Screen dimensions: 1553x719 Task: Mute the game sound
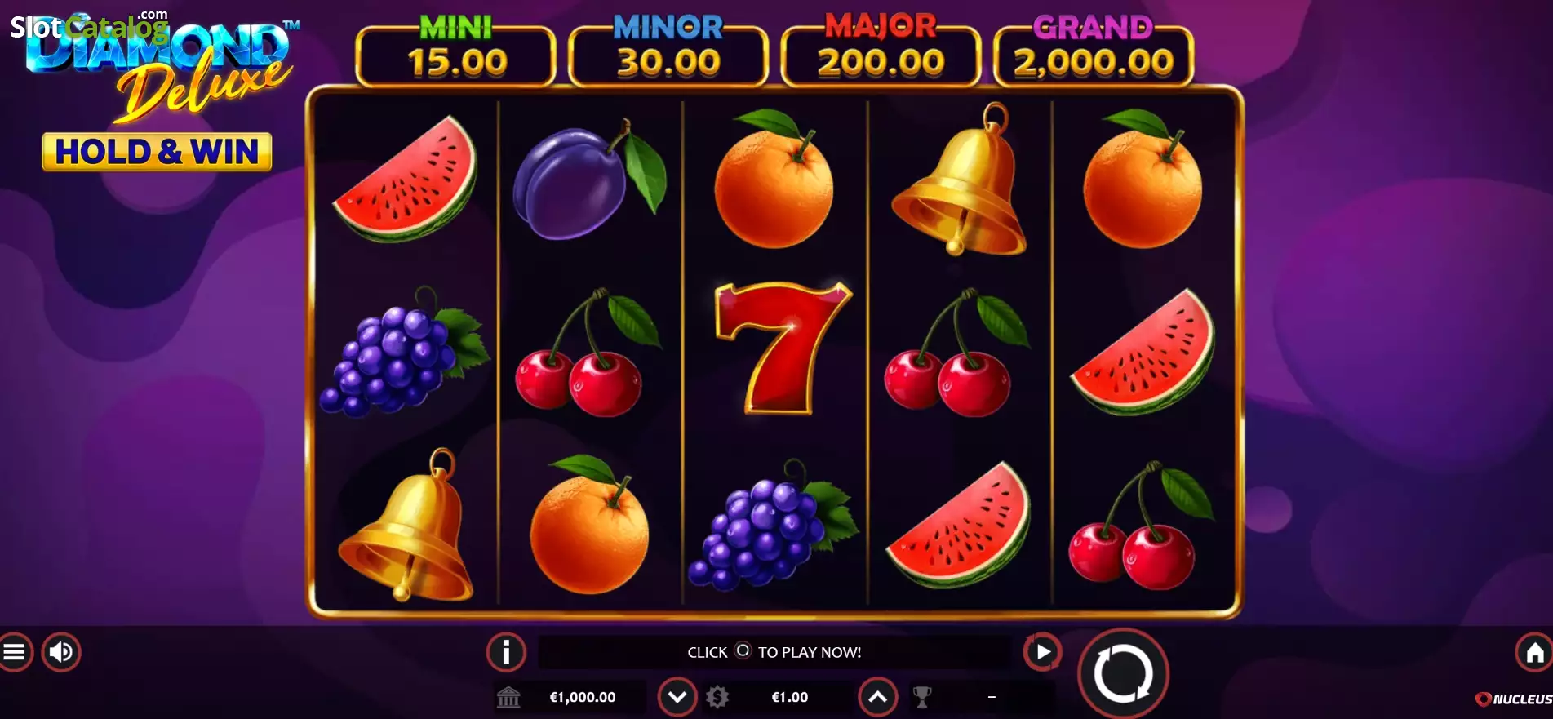point(61,652)
